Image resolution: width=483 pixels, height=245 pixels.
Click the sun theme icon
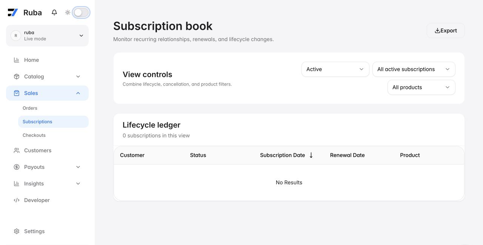pos(68,12)
